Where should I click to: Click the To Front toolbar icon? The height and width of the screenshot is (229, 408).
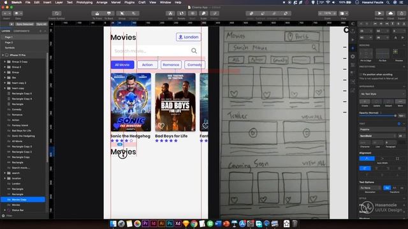point(97,13)
